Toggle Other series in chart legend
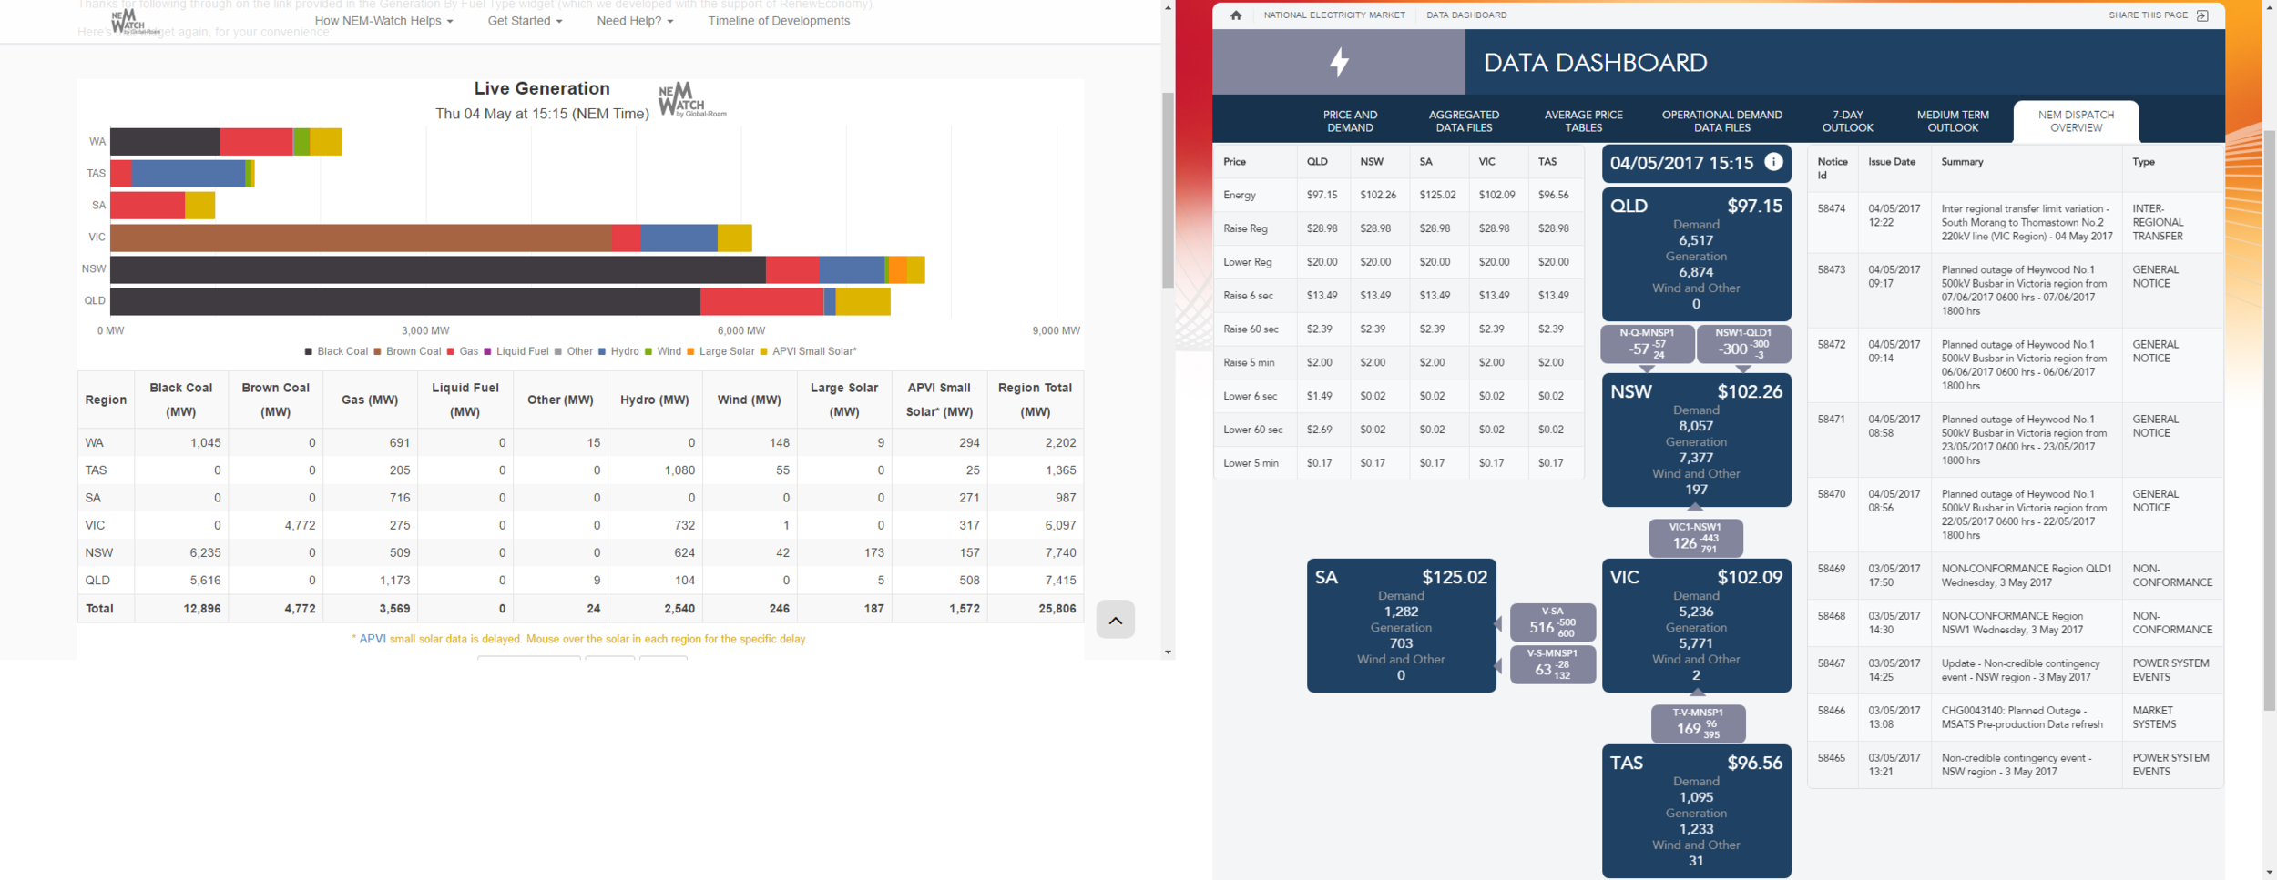Viewport: 2277px width, 880px height. tap(574, 351)
